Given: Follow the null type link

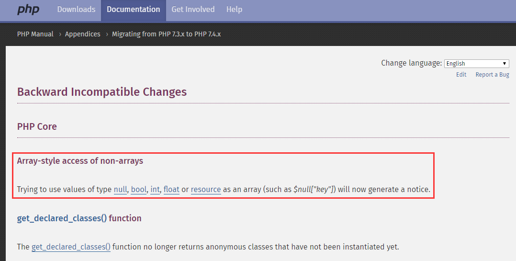Looking at the screenshot, I should click(x=120, y=189).
